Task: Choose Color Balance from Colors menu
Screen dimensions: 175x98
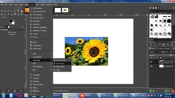Action: point(41,8)
